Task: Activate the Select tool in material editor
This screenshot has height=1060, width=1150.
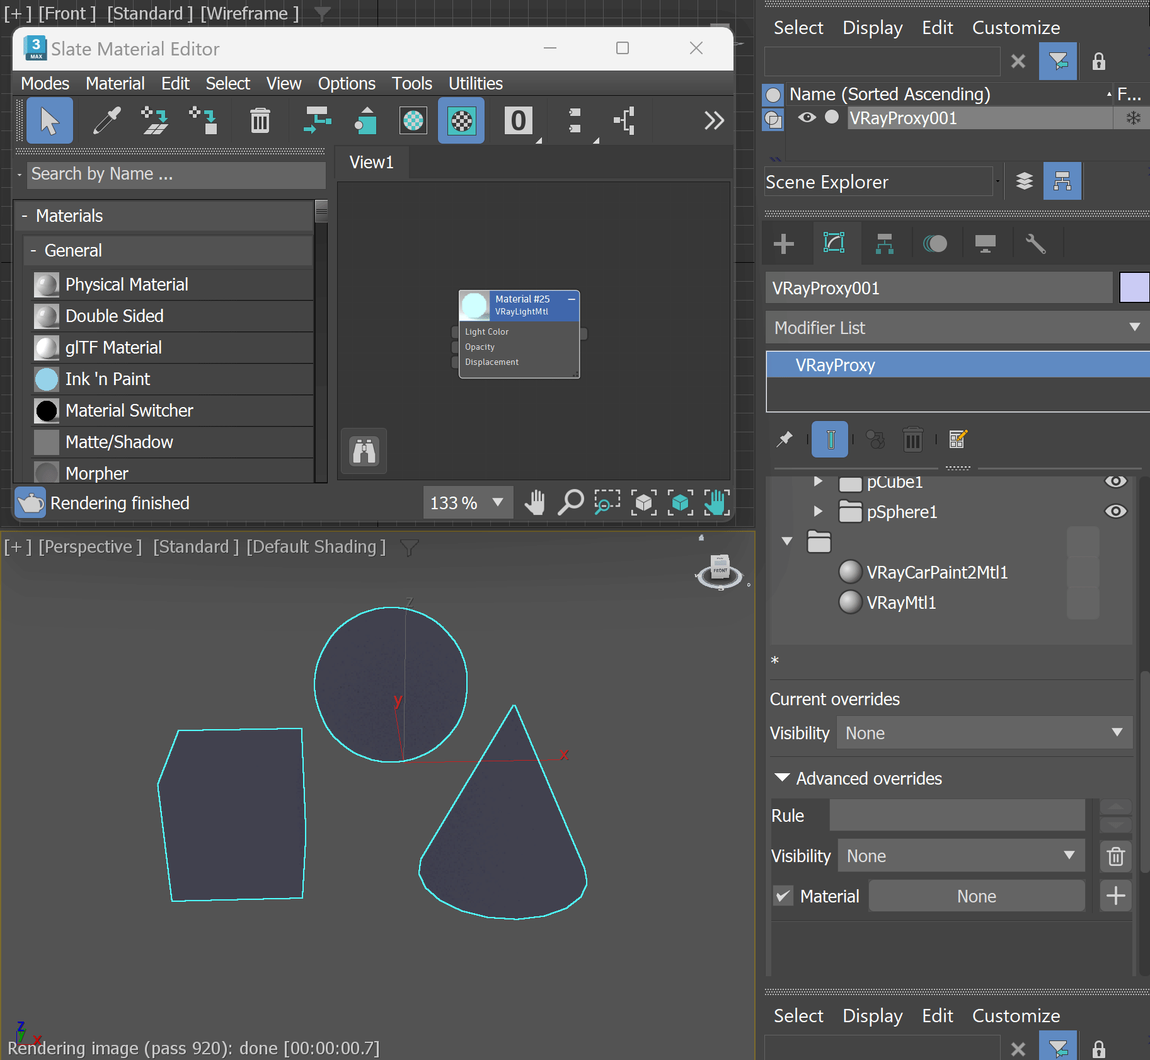Action: [x=49, y=120]
